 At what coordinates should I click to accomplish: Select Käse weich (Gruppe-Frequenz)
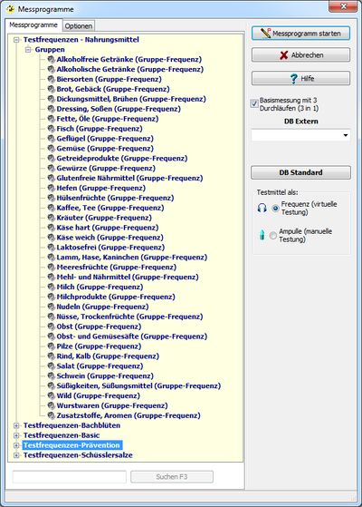tap(110, 238)
